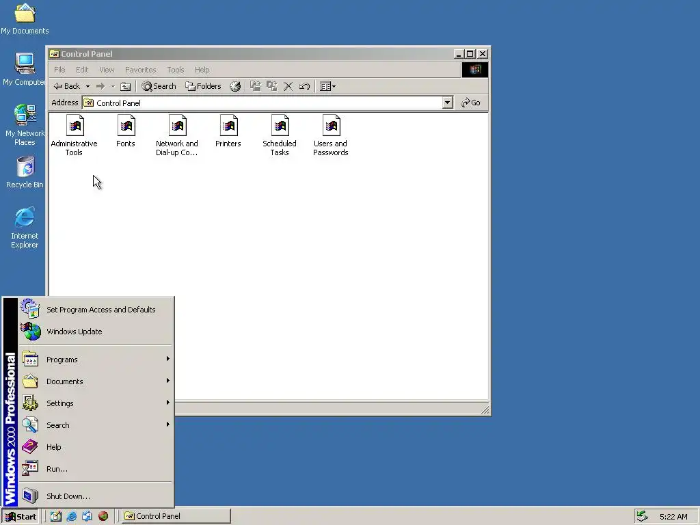Launch Outlook Express from quick launch

(87, 517)
